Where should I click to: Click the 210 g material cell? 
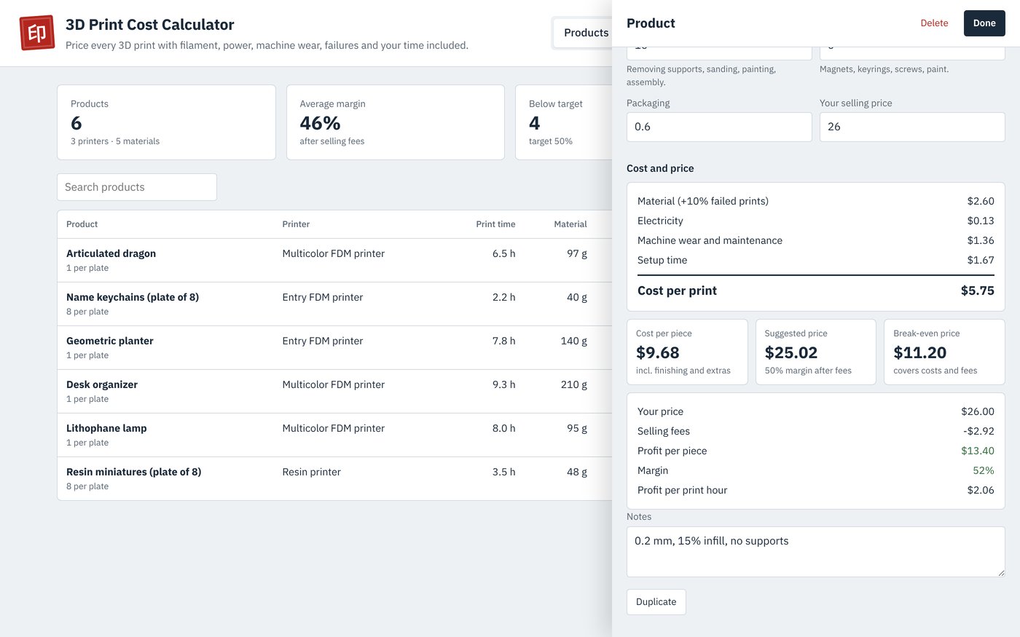tap(574, 384)
